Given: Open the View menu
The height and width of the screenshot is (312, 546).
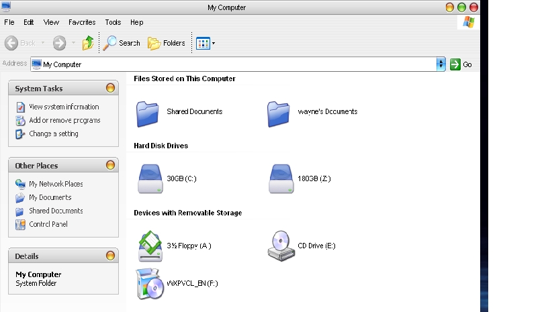Looking at the screenshot, I should (x=51, y=22).
